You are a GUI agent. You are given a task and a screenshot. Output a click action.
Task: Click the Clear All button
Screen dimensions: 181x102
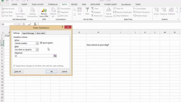tap(18, 72)
